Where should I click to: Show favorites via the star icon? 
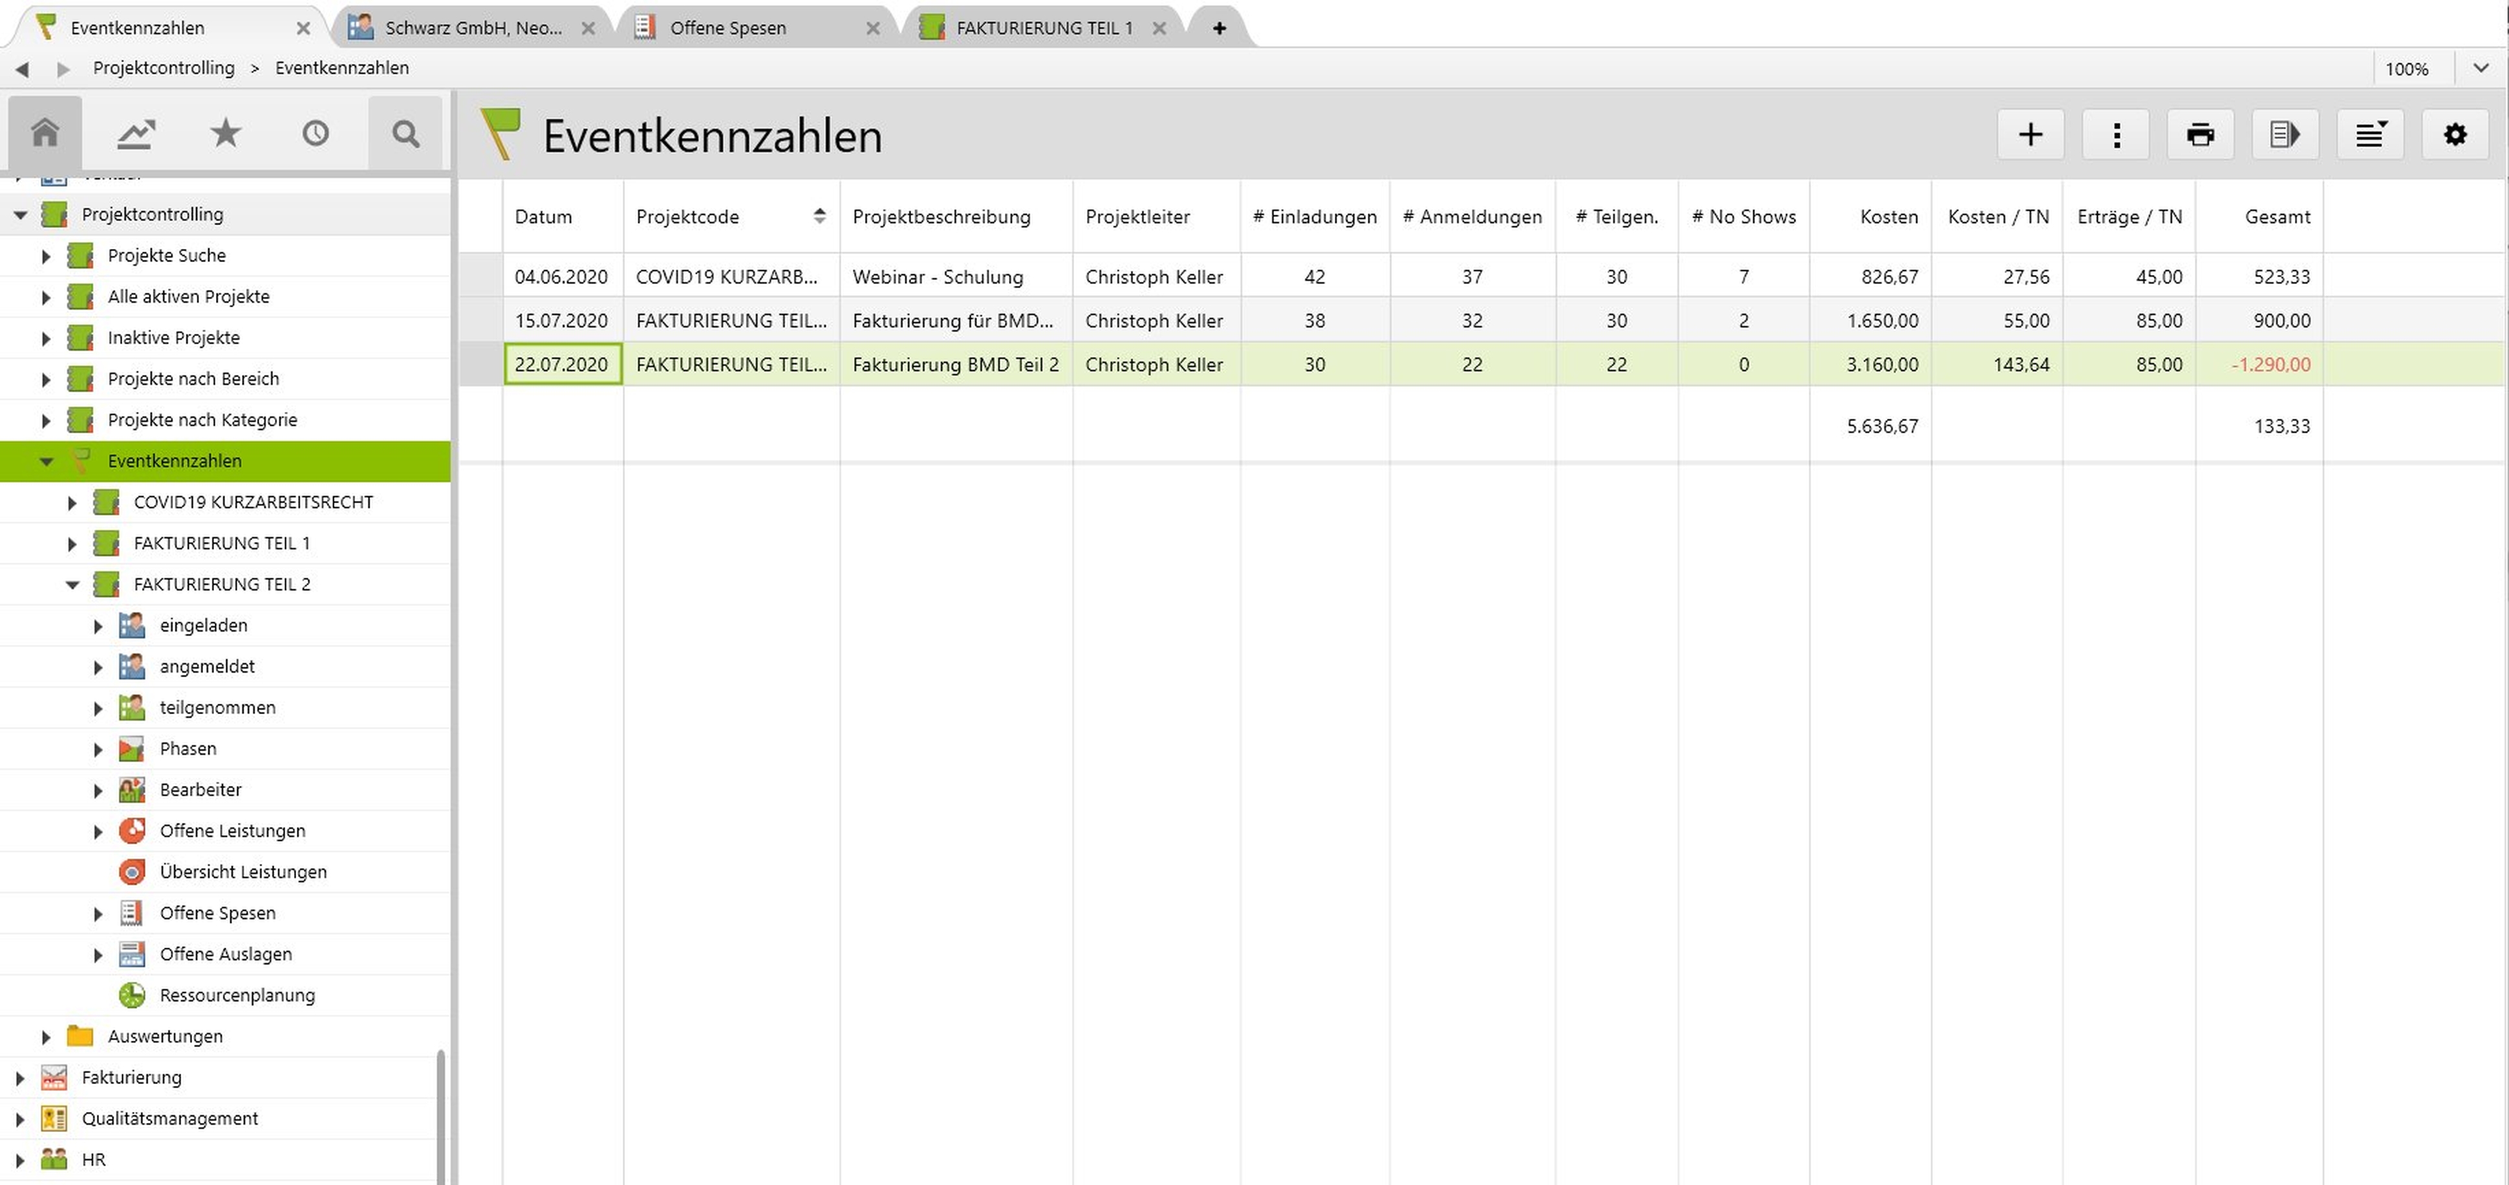(225, 133)
